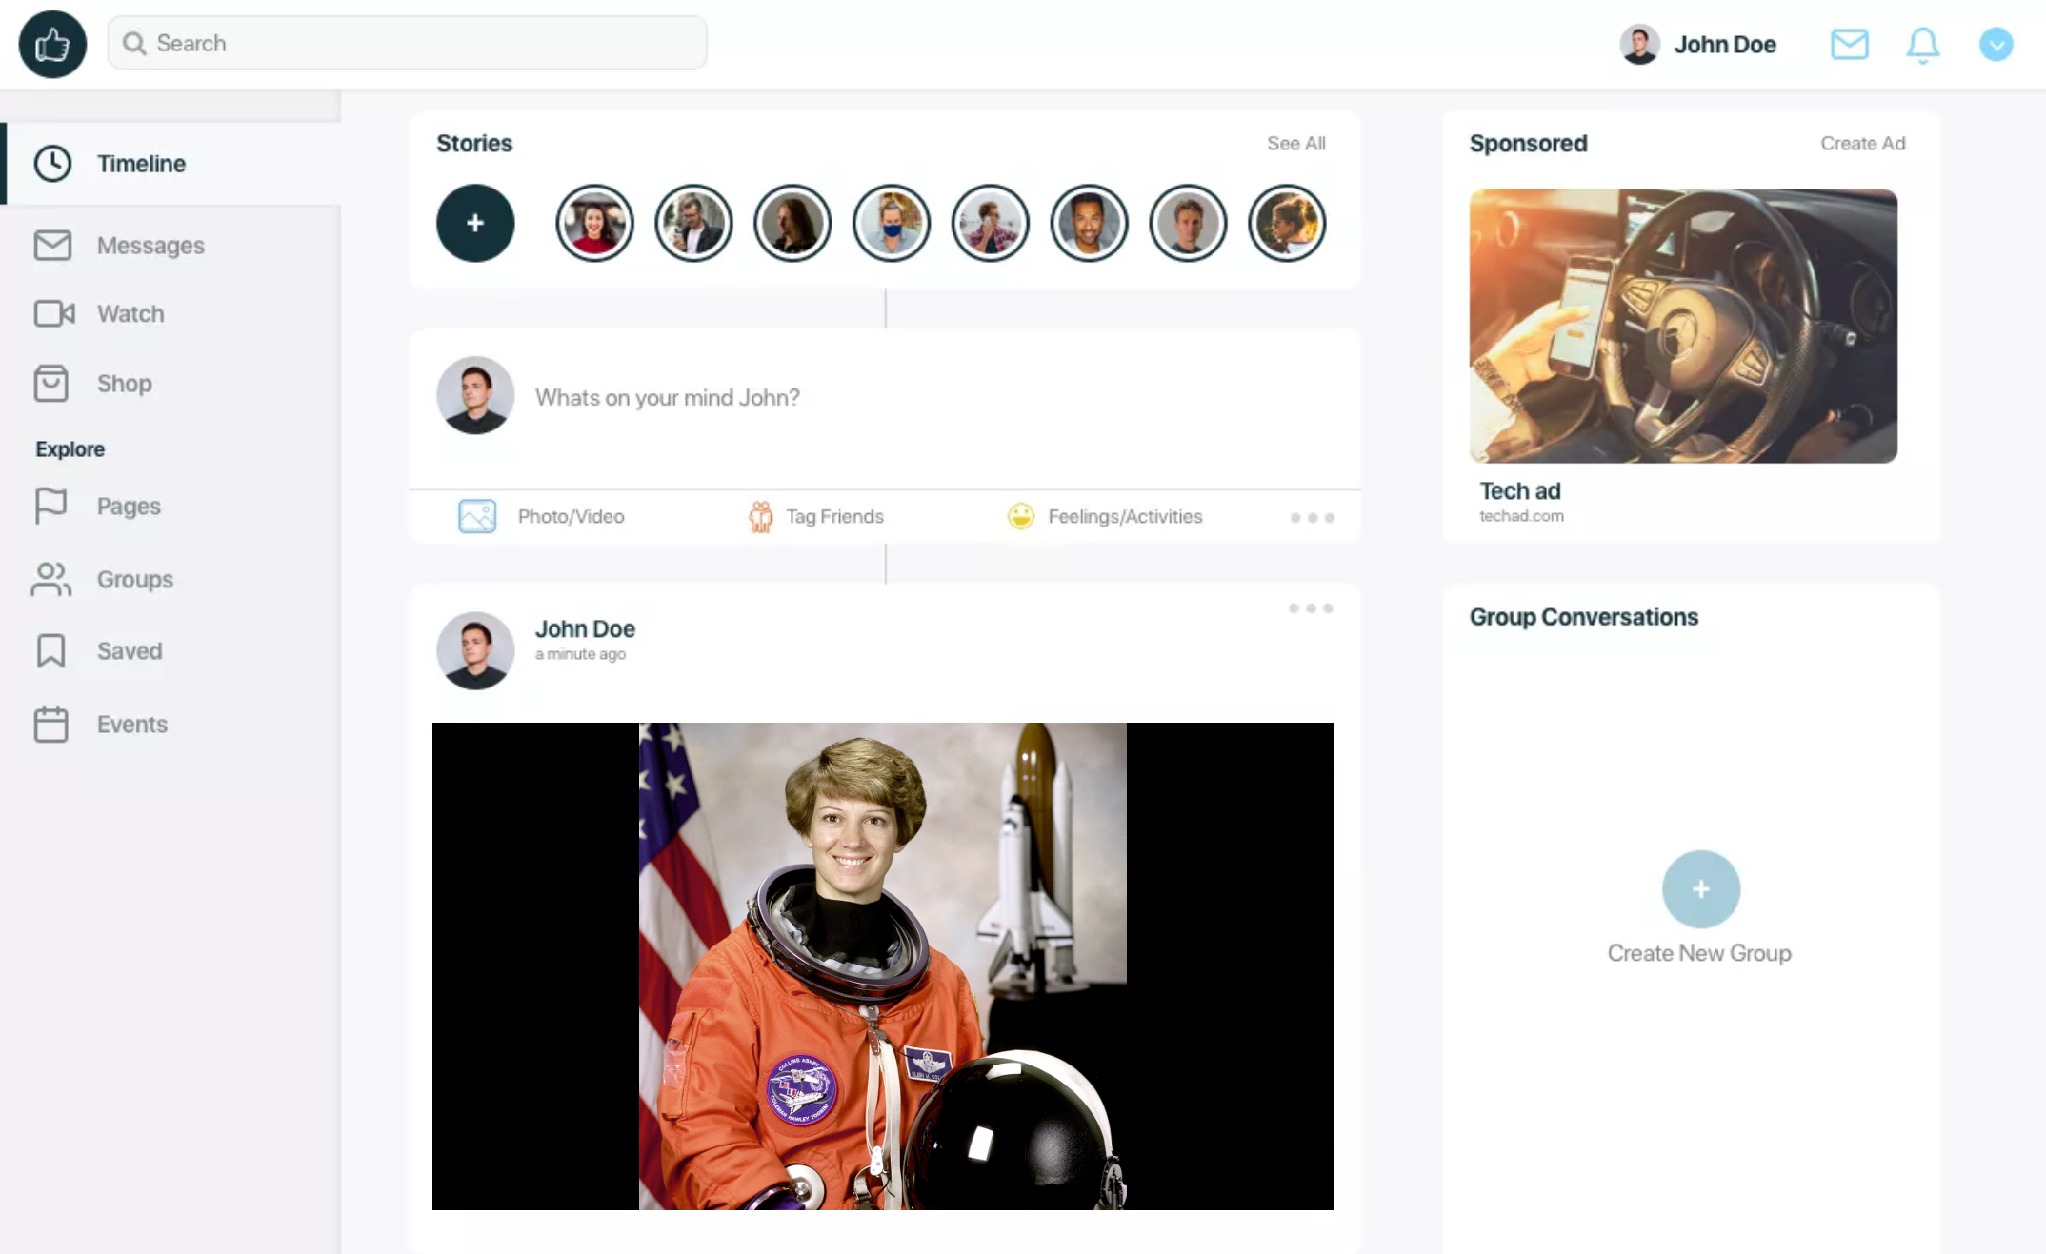Click the Shop bag icon
Screen dimensions: 2046x1254
coord(51,383)
